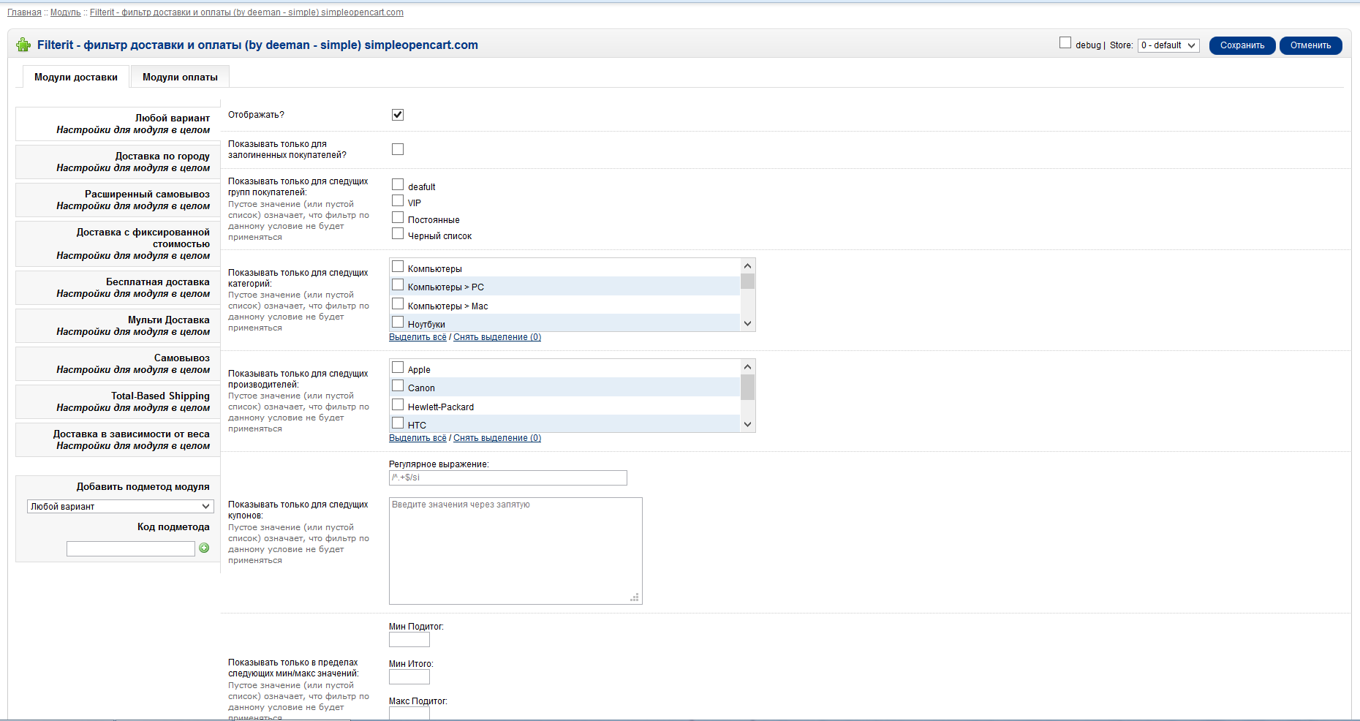Click inside the "Регулярное выражение" input field
Viewport: 1360px width, 721px height.
click(507, 477)
